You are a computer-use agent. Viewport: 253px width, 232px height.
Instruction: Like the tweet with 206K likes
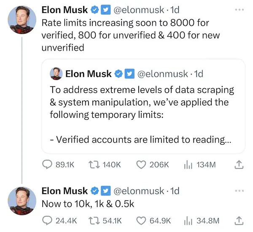tap(141, 165)
